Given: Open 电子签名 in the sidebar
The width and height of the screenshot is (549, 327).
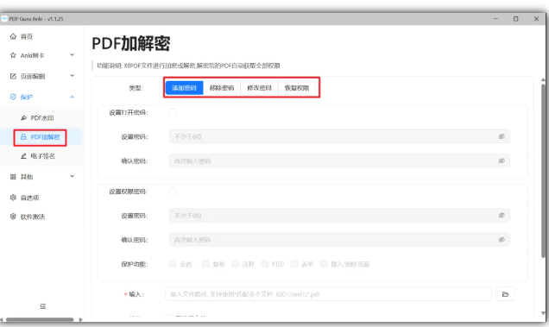Looking at the screenshot, I should (41, 156).
